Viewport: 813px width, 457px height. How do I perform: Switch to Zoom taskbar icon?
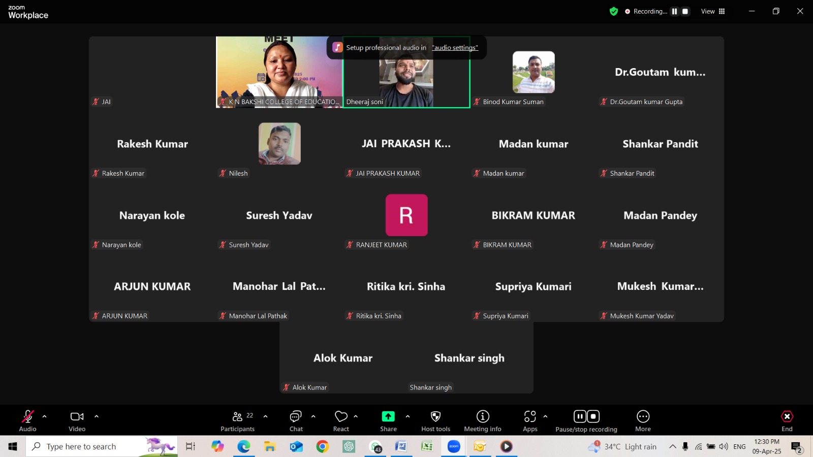point(454,446)
